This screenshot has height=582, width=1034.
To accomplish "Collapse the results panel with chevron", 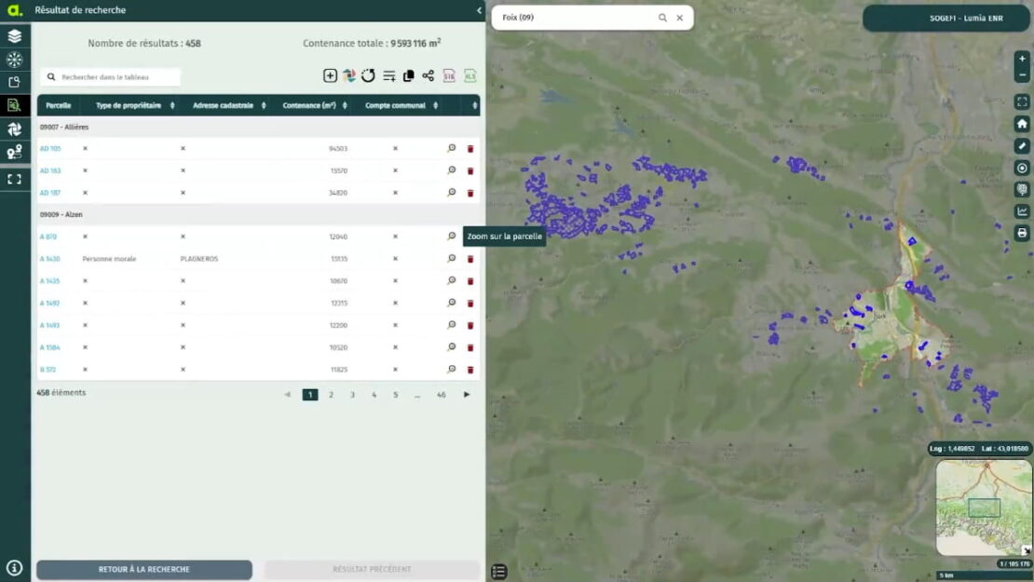I will [x=479, y=10].
